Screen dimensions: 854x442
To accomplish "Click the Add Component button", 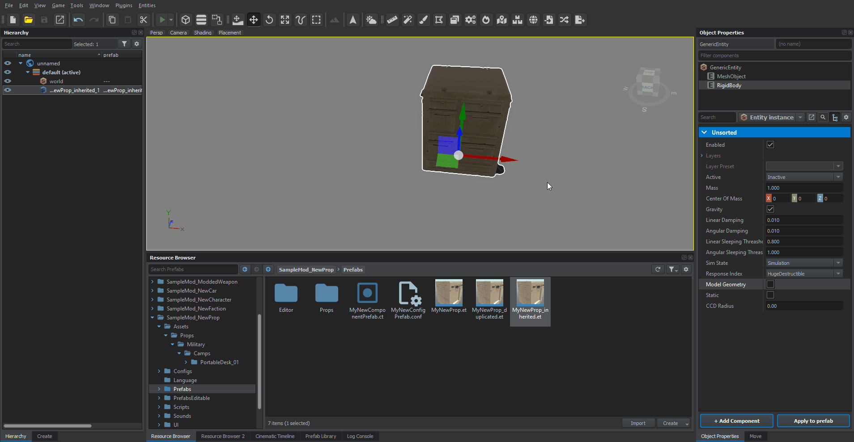I will click(x=736, y=421).
